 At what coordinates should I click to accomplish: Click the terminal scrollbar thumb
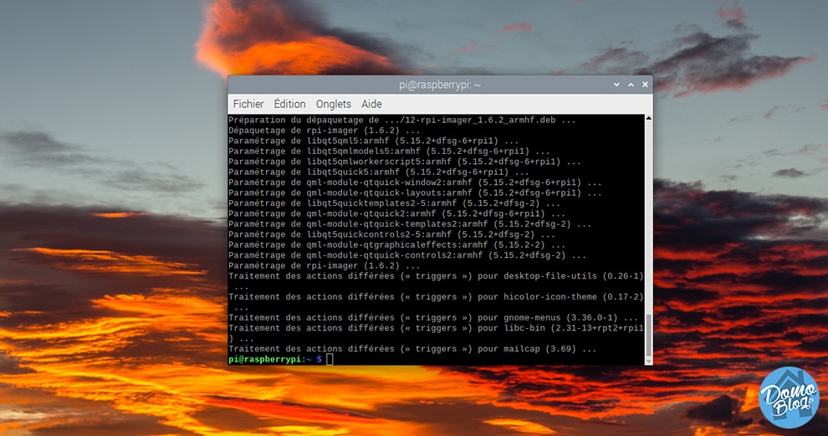click(x=648, y=336)
